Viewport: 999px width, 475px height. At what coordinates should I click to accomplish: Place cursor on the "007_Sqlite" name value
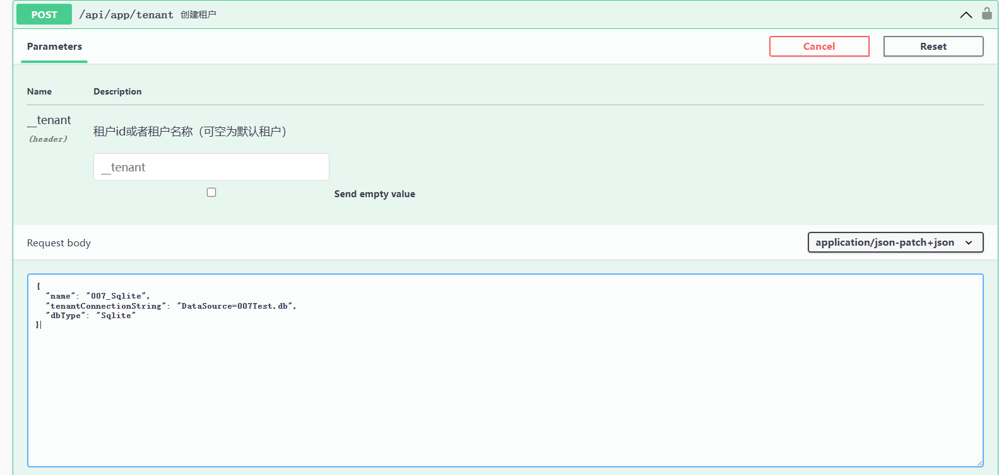point(117,296)
